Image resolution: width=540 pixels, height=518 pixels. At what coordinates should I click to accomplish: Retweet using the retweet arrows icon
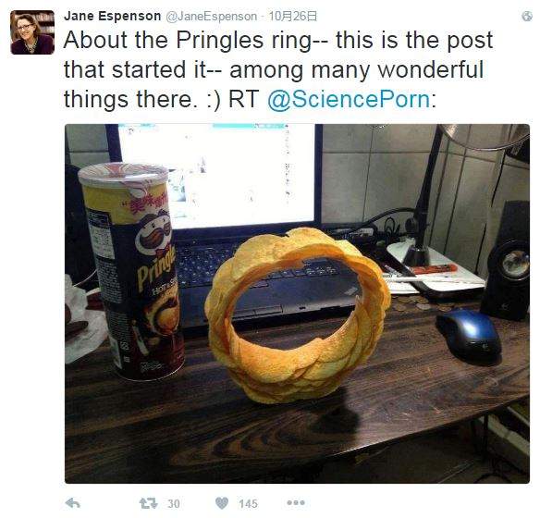(x=149, y=503)
